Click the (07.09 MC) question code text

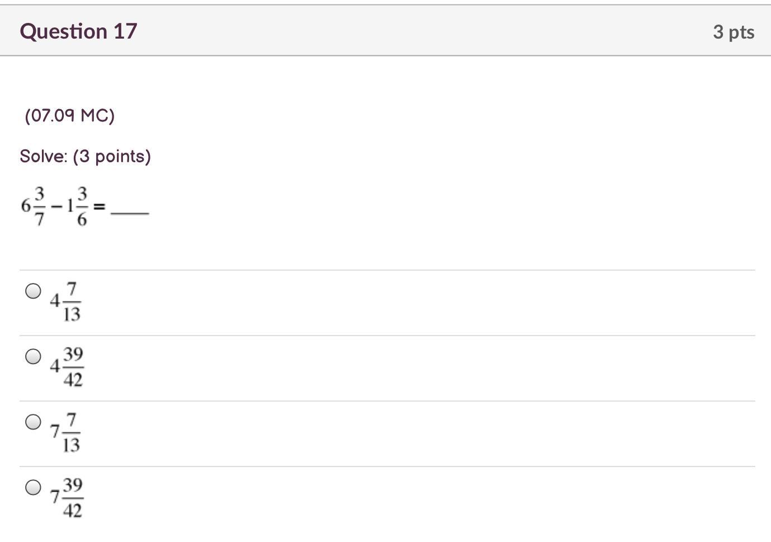point(70,115)
